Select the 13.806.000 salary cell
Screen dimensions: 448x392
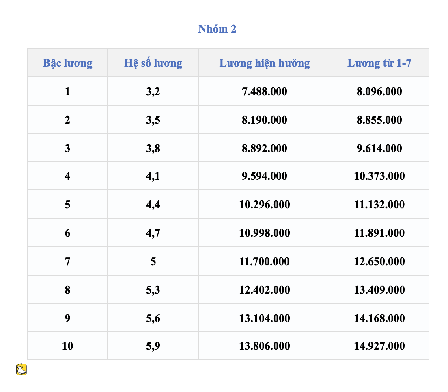tap(264, 346)
